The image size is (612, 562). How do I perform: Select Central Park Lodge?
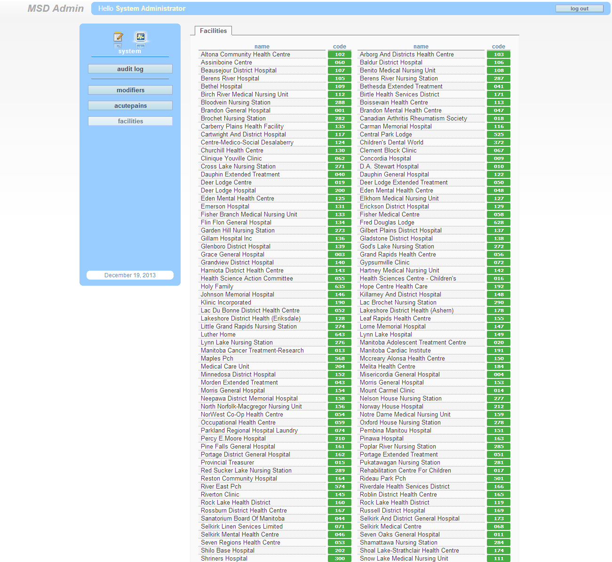[386, 134]
